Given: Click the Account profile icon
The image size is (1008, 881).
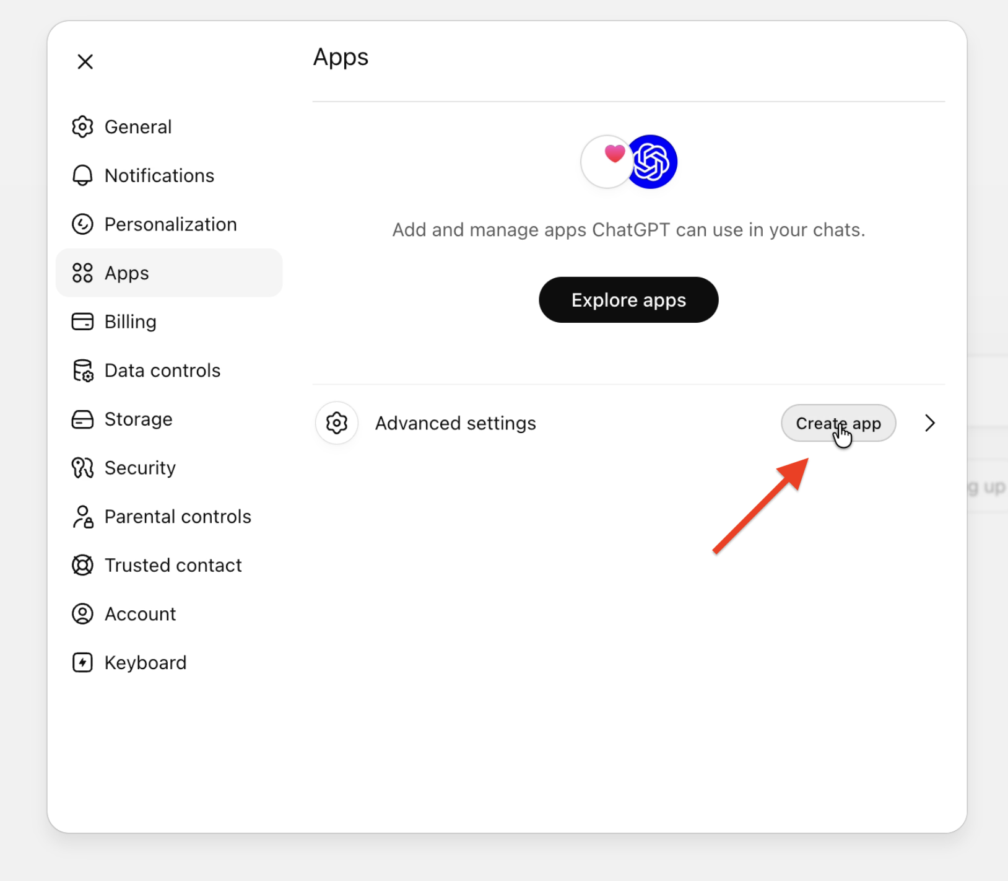Looking at the screenshot, I should pos(82,614).
